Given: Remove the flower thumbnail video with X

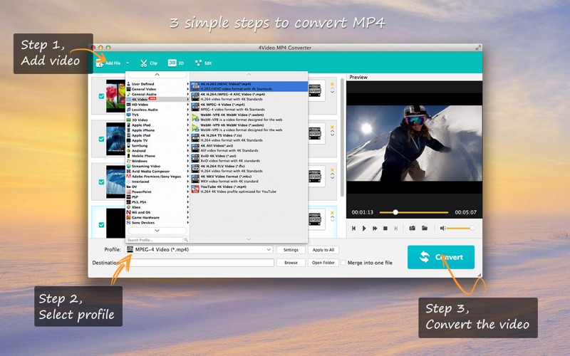Looking at the screenshot, I should pos(332,84).
